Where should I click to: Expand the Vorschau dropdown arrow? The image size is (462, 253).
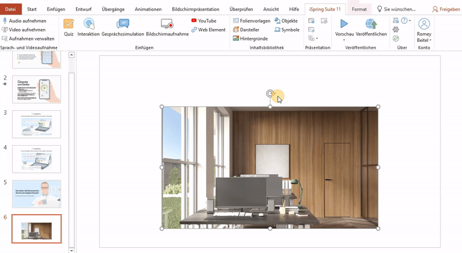coord(344,40)
